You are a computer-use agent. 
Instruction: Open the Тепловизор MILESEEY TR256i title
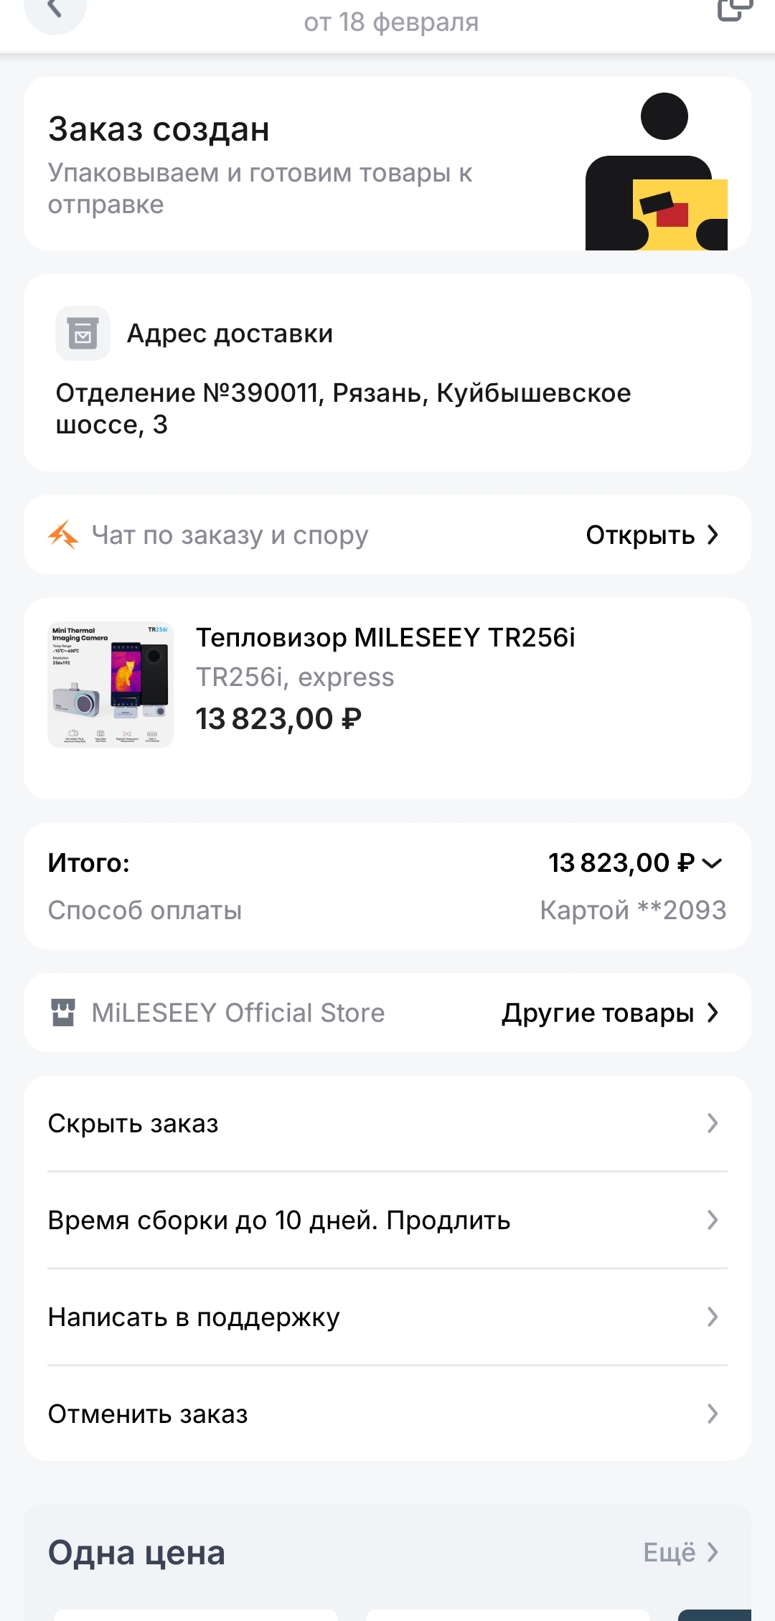pos(385,637)
